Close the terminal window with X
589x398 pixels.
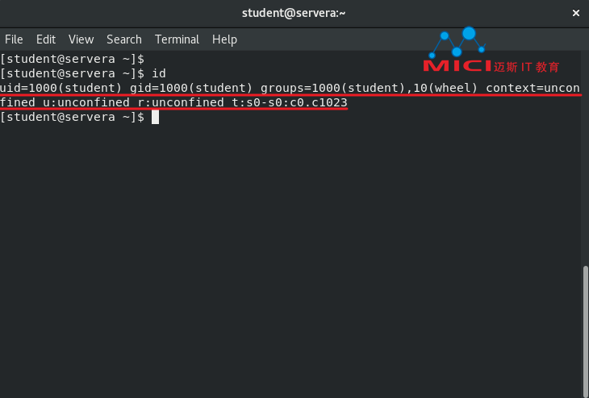(x=576, y=13)
